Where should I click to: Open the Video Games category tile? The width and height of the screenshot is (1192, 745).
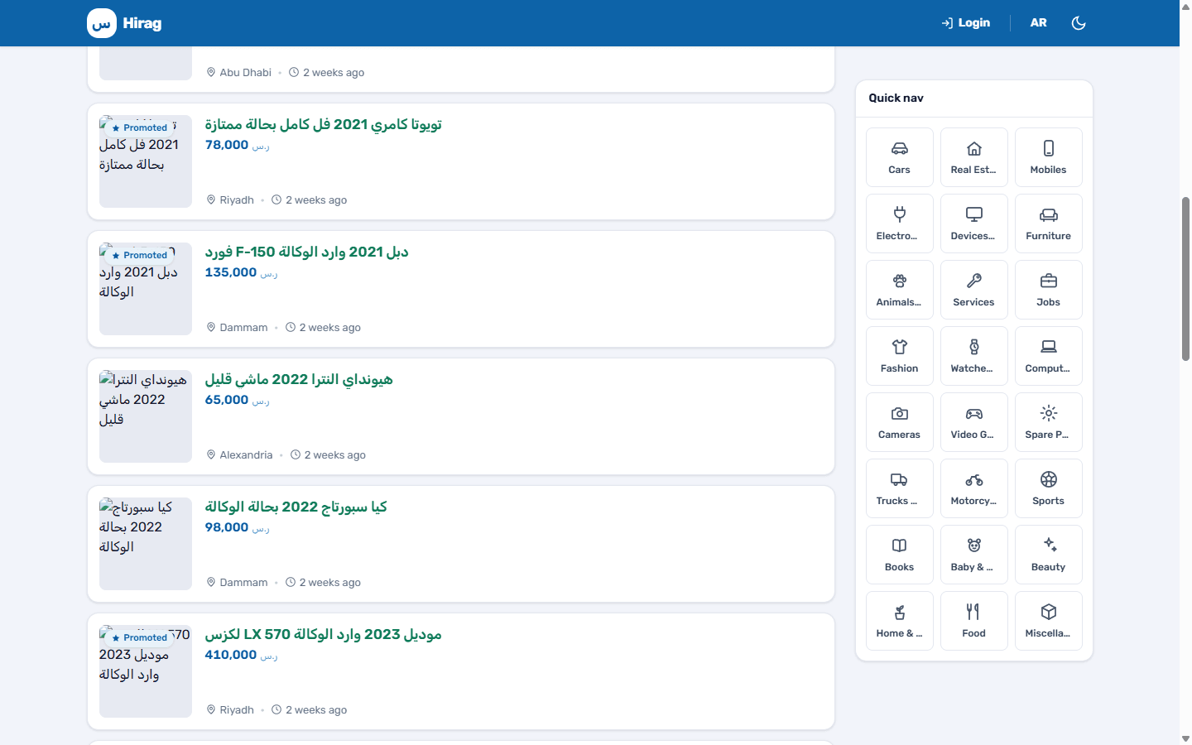[973, 422]
